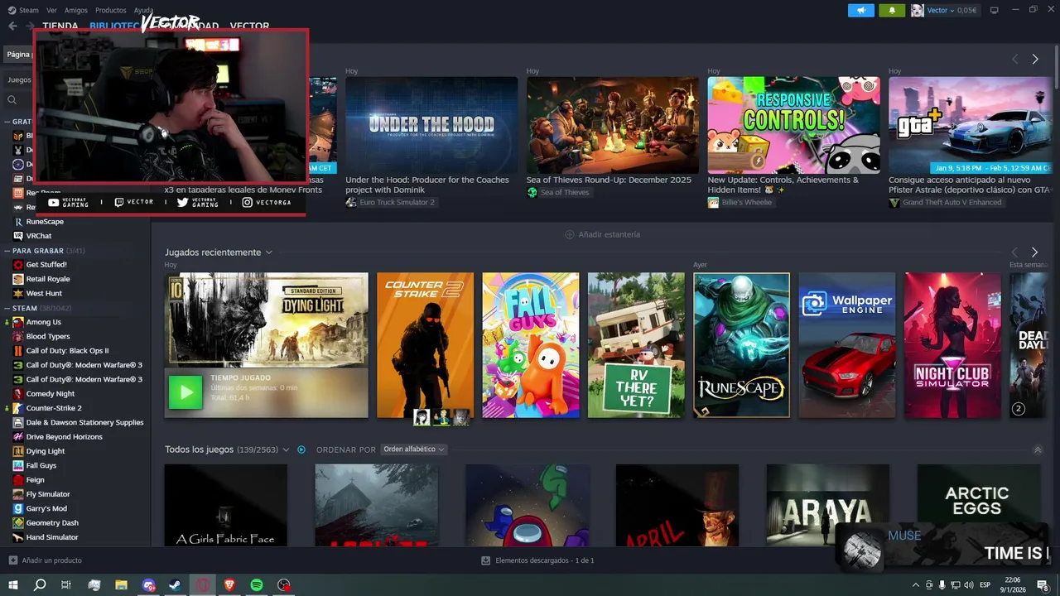Open Euro Truck Simulator 2 source icon
Image resolution: width=1060 pixels, height=596 pixels.
pos(351,202)
